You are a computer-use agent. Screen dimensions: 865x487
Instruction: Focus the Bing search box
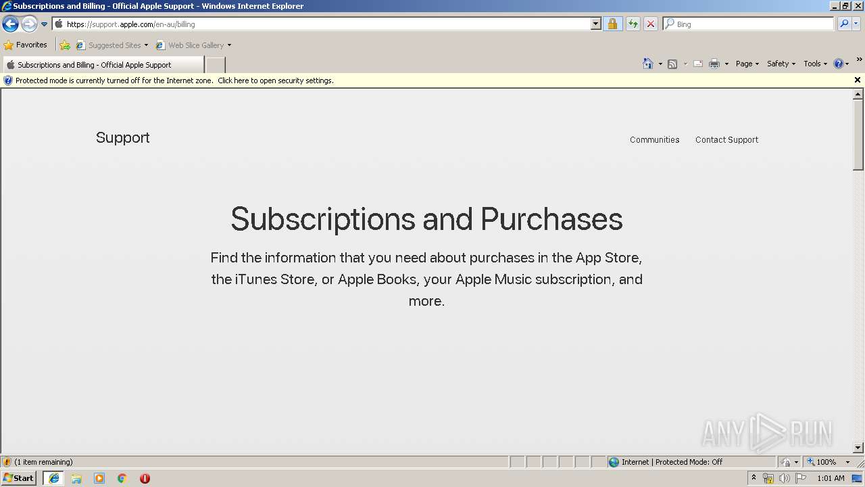749,24
